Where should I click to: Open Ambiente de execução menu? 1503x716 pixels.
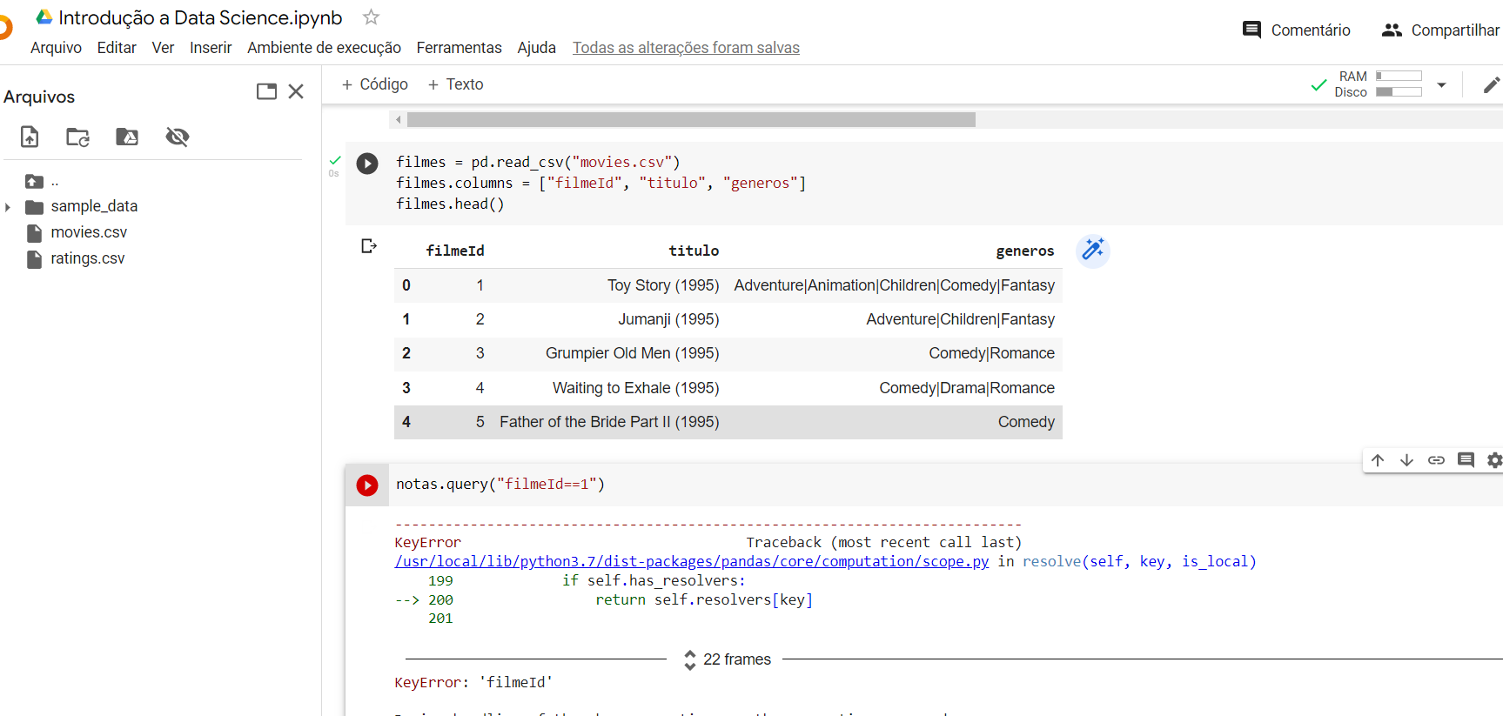point(324,48)
